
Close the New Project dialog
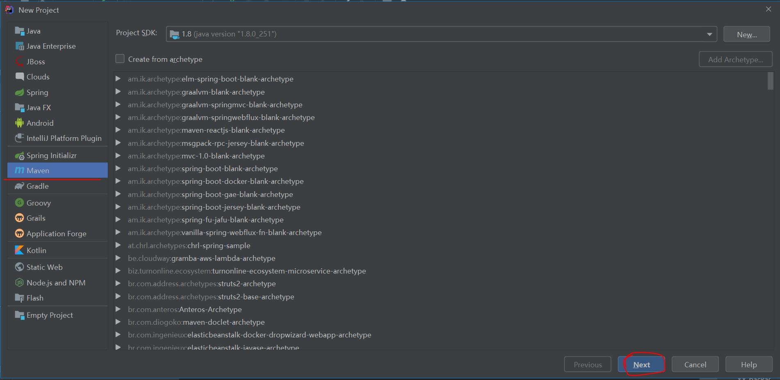pos(769,9)
